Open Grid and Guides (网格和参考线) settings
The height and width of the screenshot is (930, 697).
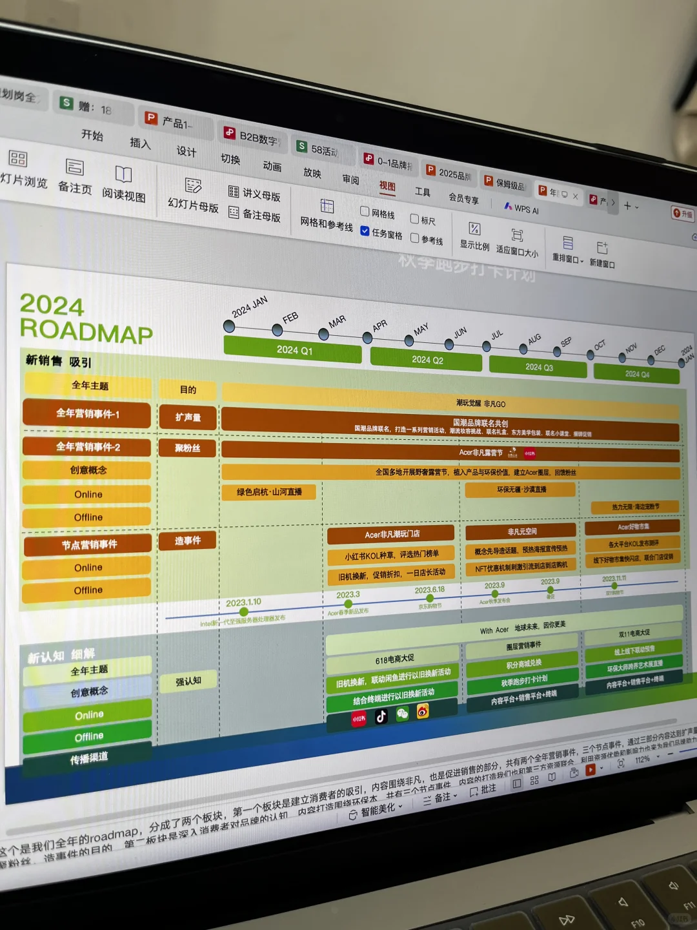point(327,214)
